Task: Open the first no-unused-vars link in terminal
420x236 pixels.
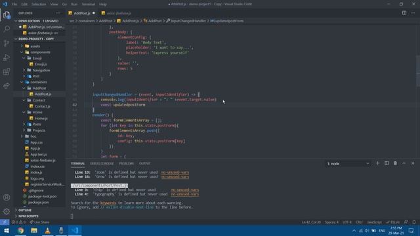Action: pyautogui.click(x=175, y=172)
